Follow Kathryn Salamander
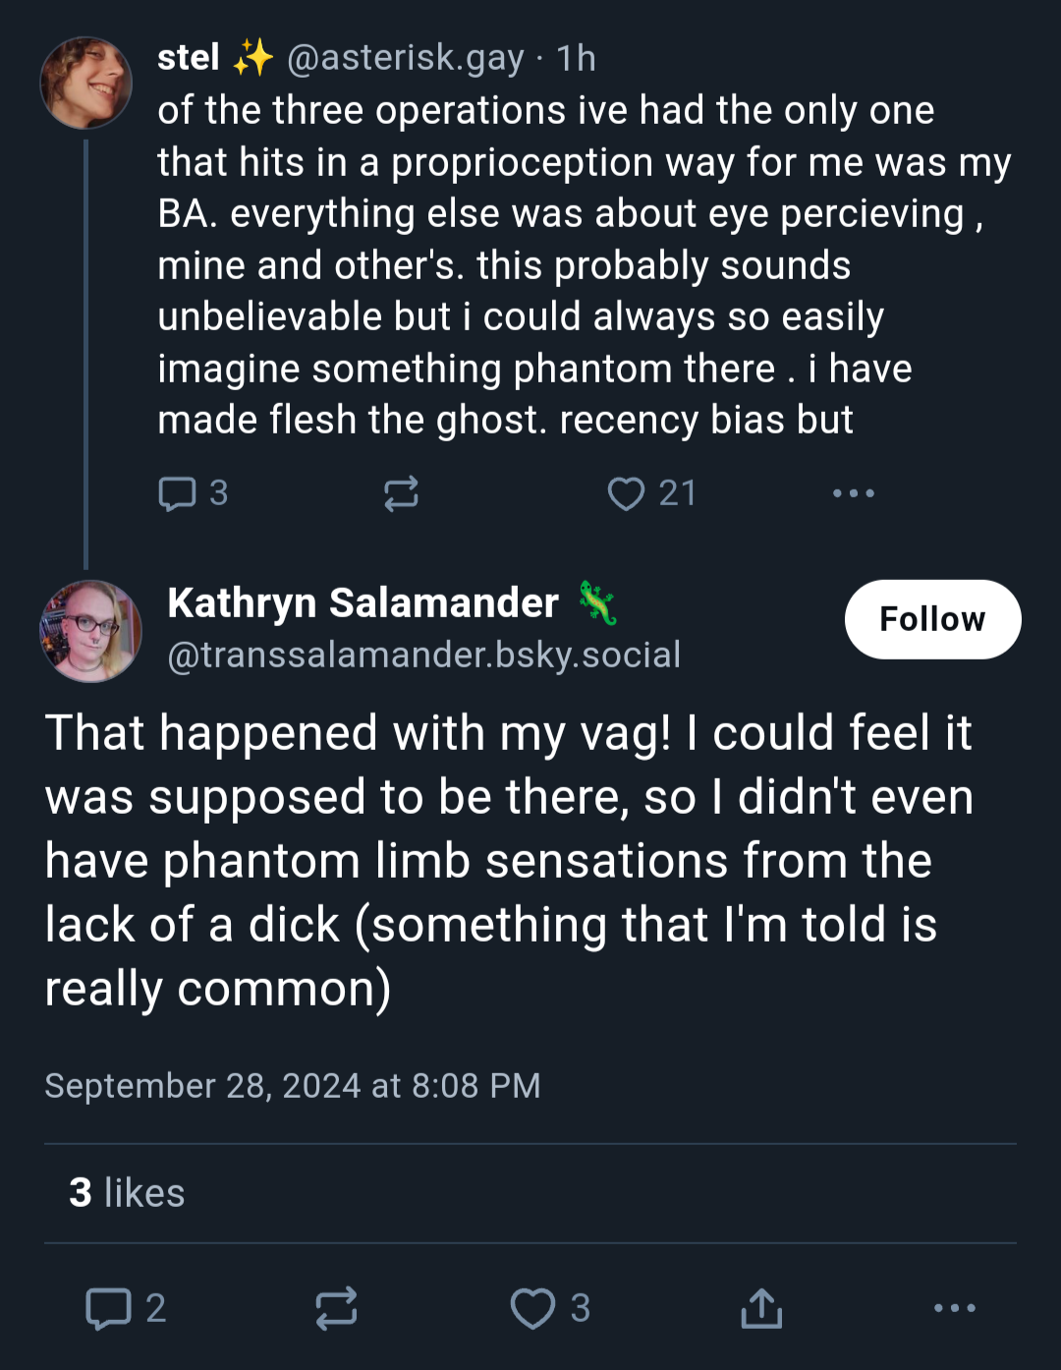Screen dimensions: 1061x1370 tap(932, 619)
